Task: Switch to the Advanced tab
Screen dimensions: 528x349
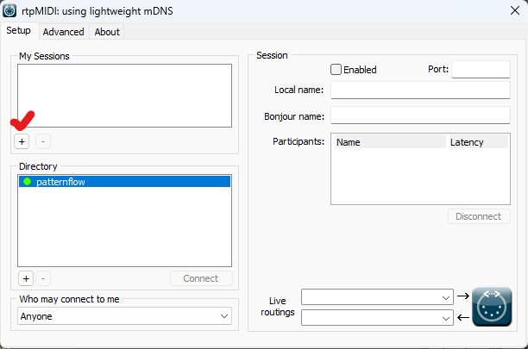Action: (64, 32)
